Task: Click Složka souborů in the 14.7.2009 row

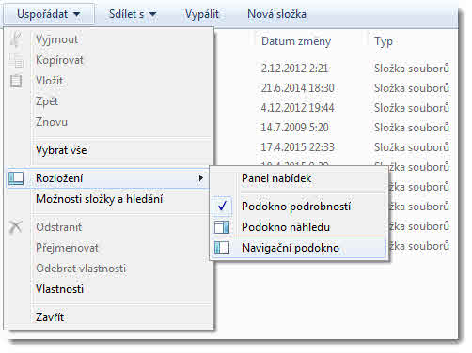Action: point(412,128)
